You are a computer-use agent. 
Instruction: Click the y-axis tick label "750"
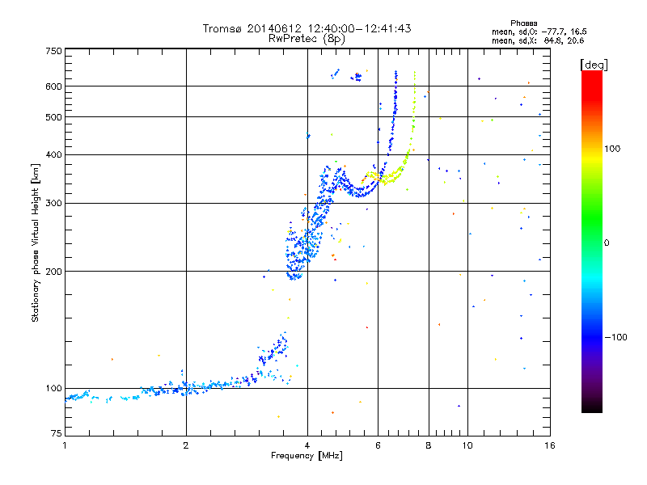(x=53, y=51)
